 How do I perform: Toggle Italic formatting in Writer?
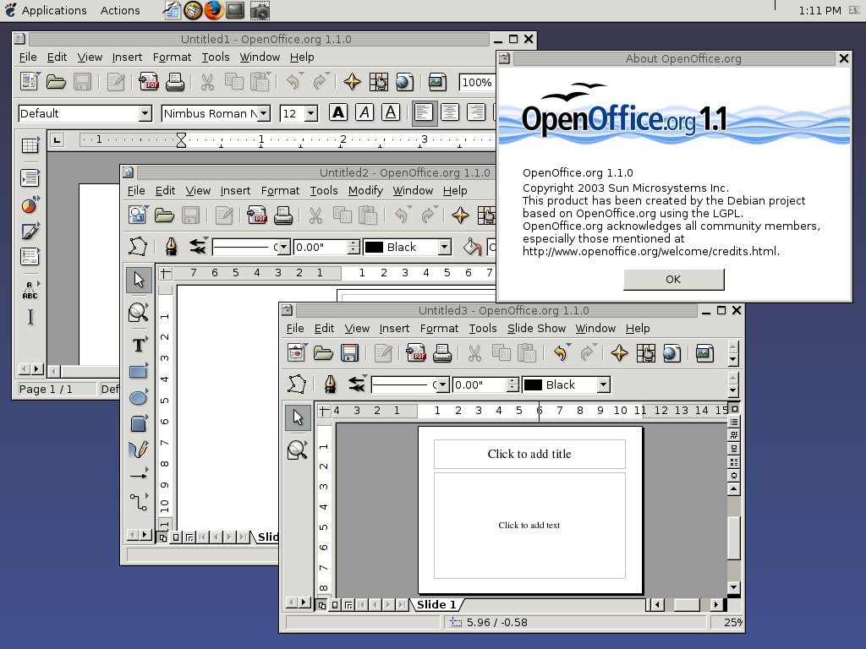tap(364, 112)
